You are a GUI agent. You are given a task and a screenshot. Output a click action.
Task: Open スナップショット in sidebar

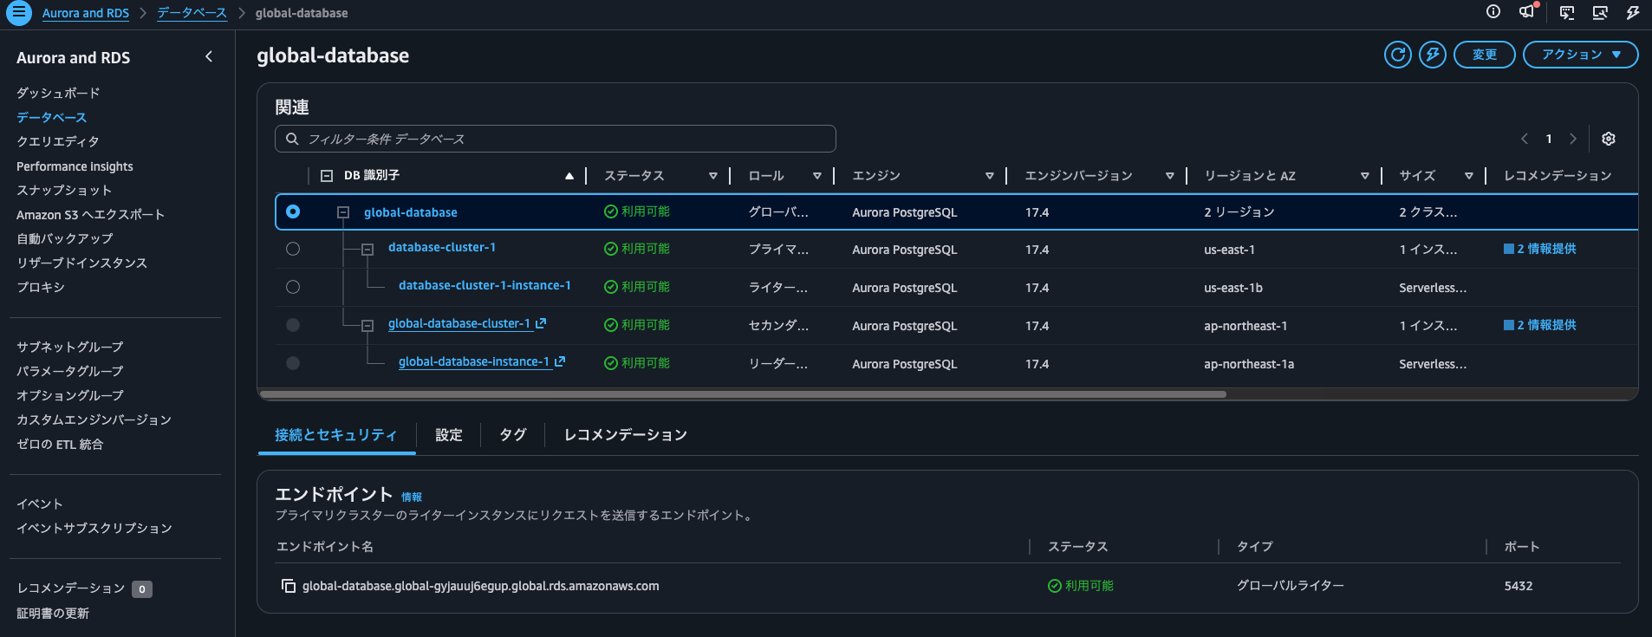tap(64, 190)
